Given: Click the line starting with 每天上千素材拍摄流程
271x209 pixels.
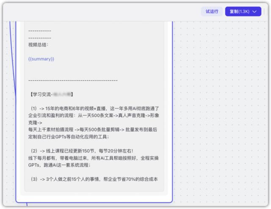Looking at the screenshot, I should pyautogui.click(x=93, y=130).
